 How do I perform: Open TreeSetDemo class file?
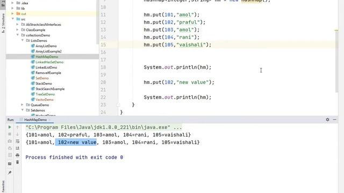point(45,94)
